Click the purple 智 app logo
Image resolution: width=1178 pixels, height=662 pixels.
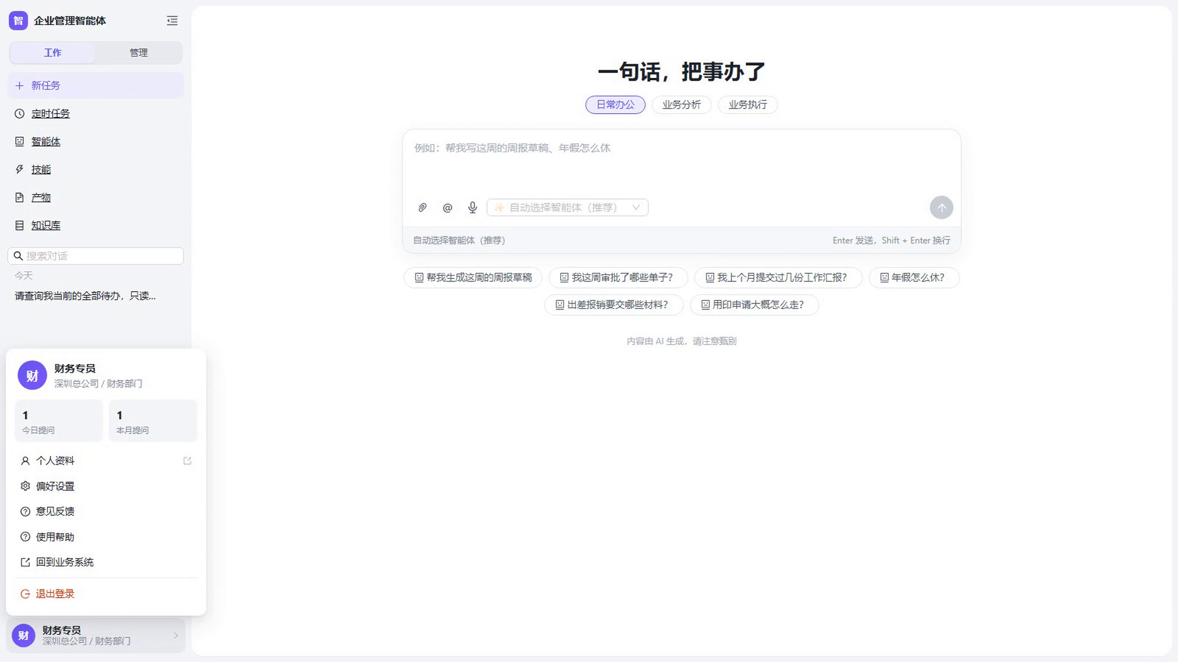18,21
